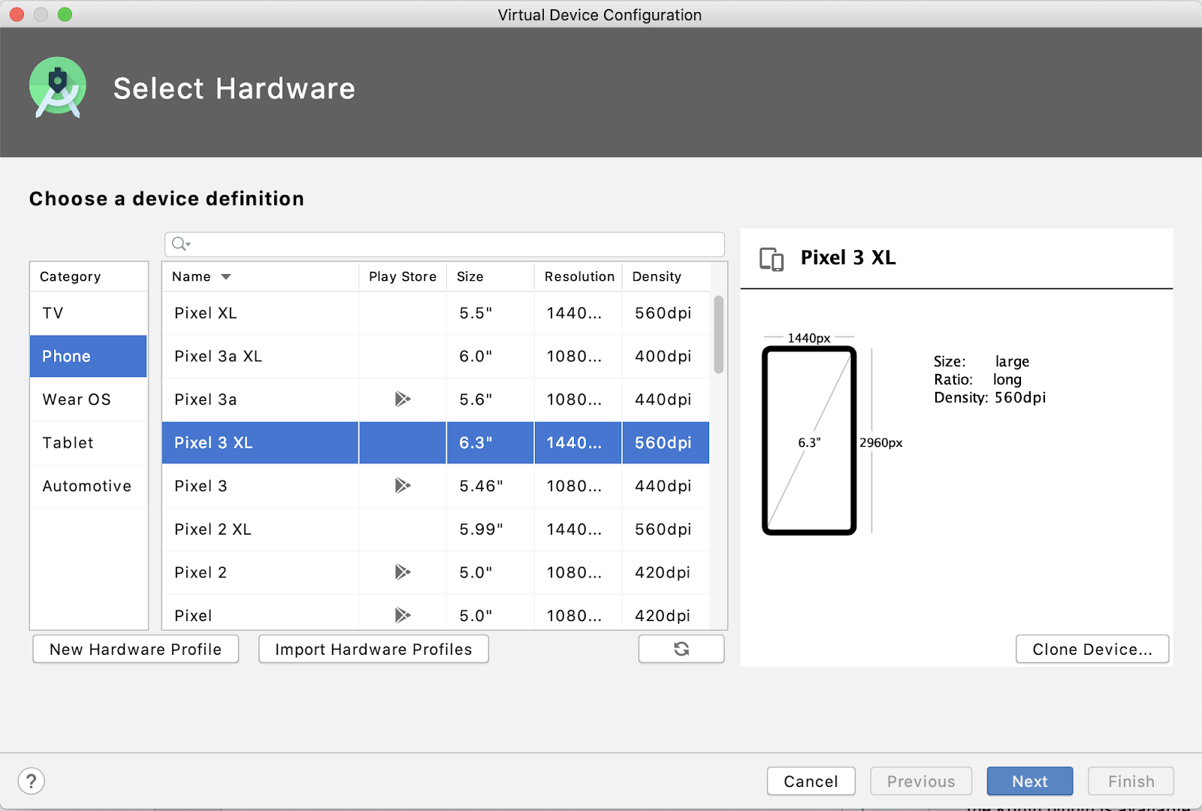The width and height of the screenshot is (1202, 811).
Task: Click the device icon beside Pixel 3 XL title
Action: point(772,259)
